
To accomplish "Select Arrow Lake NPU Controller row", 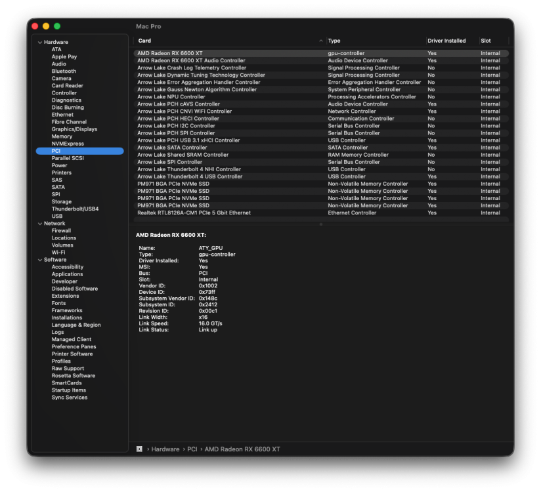I will [x=321, y=96].
